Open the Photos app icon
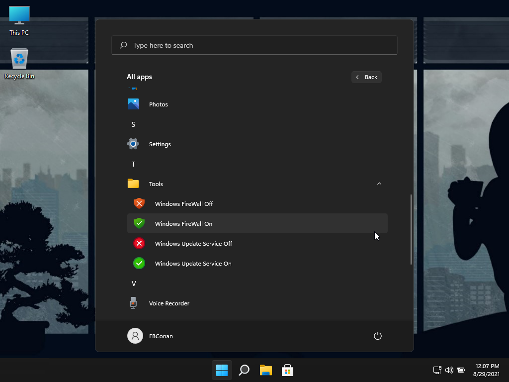The width and height of the screenshot is (509, 382). 133,104
